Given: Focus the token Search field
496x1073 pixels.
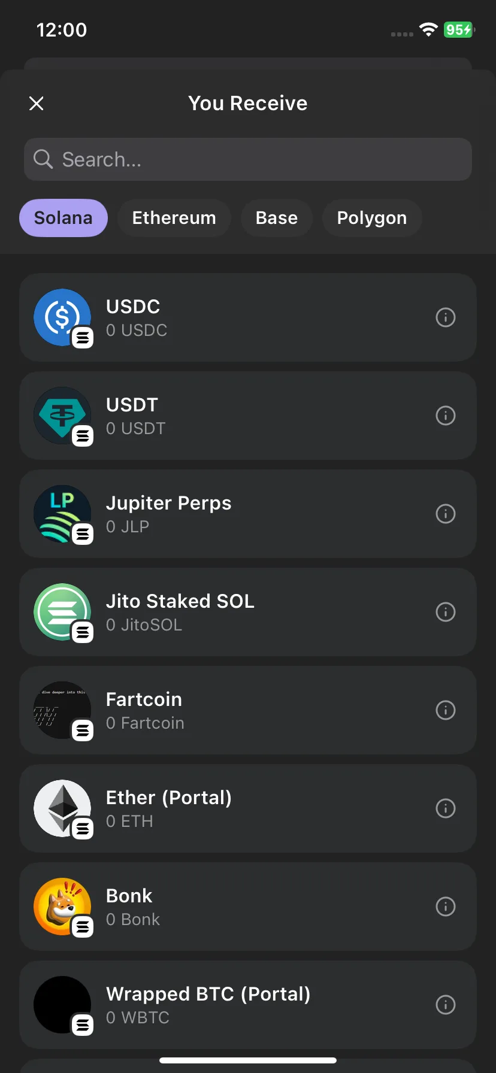Looking at the screenshot, I should (x=248, y=159).
